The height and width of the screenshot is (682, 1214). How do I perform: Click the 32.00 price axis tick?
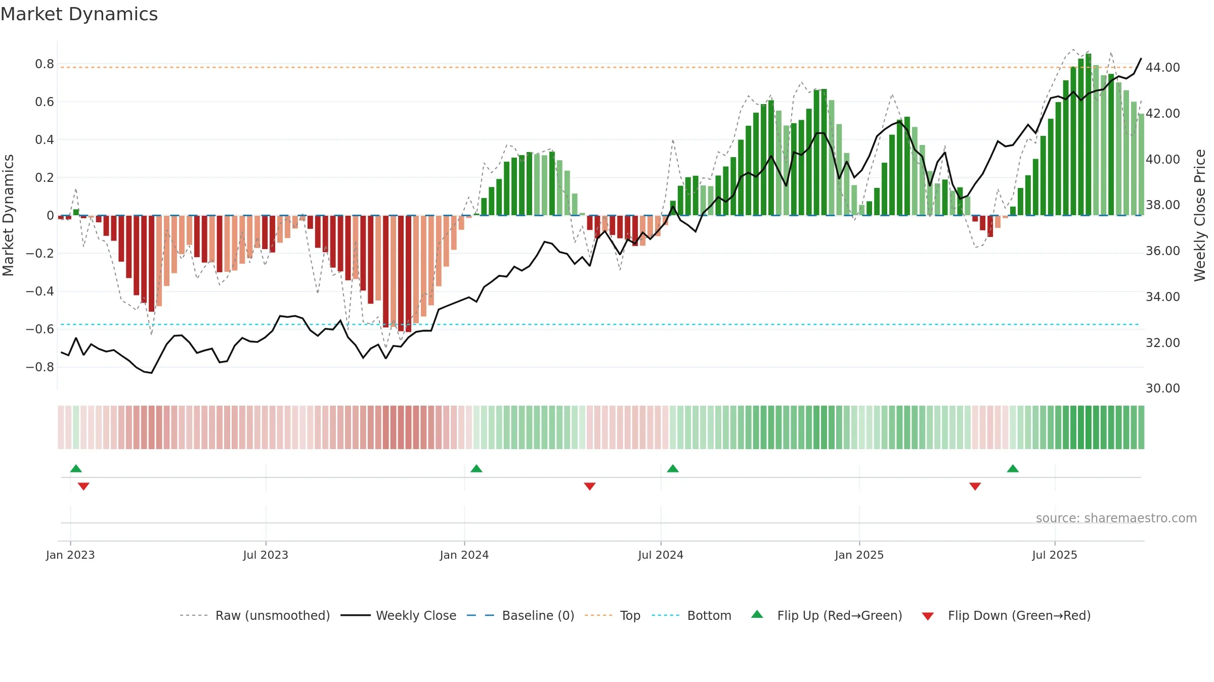pyautogui.click(x=1163, y=343)
